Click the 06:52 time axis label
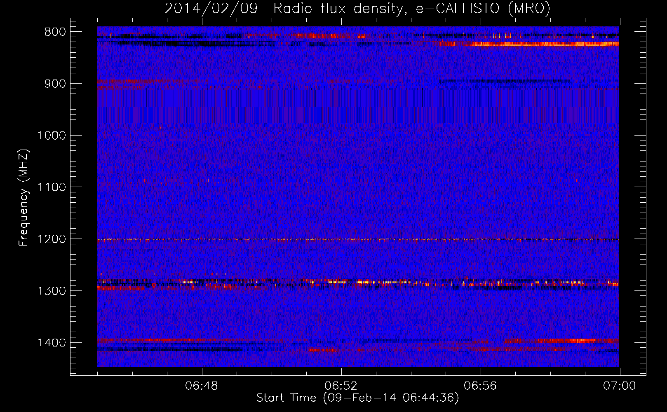Image resolution: width=667 pixels, height=412 pixels. [341, 386]
